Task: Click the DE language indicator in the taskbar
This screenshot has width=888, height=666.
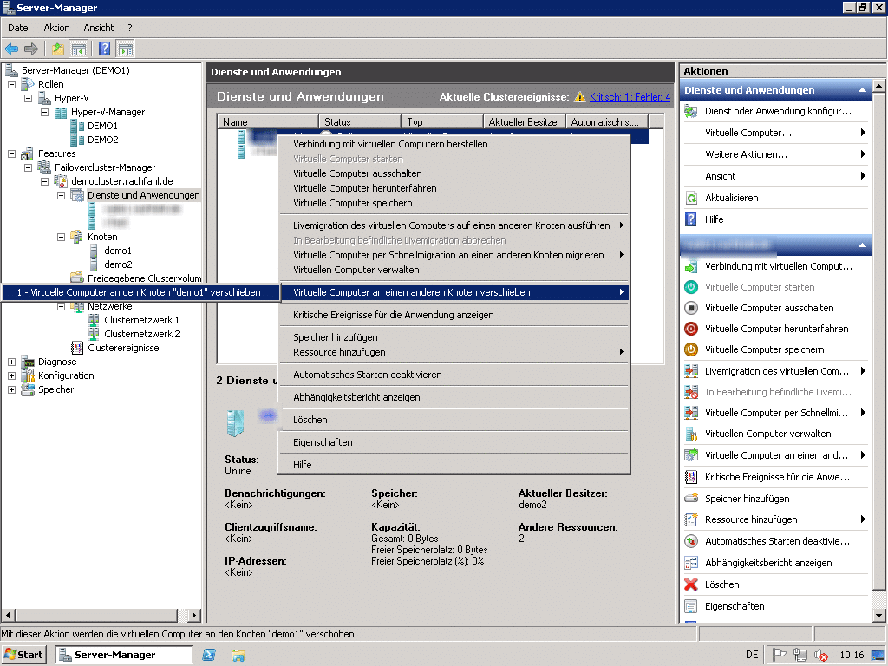Action: pyautogui.click(x=752, y=655)
